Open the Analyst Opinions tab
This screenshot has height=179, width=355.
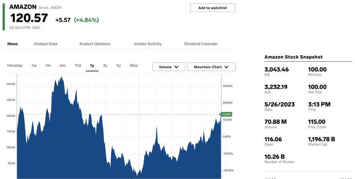pos(95,44)
